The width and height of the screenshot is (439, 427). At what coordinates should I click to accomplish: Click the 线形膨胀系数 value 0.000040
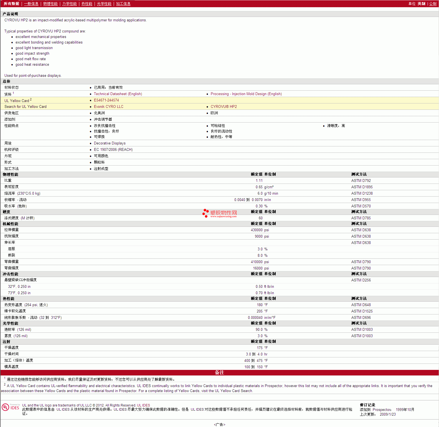[255, 318]
